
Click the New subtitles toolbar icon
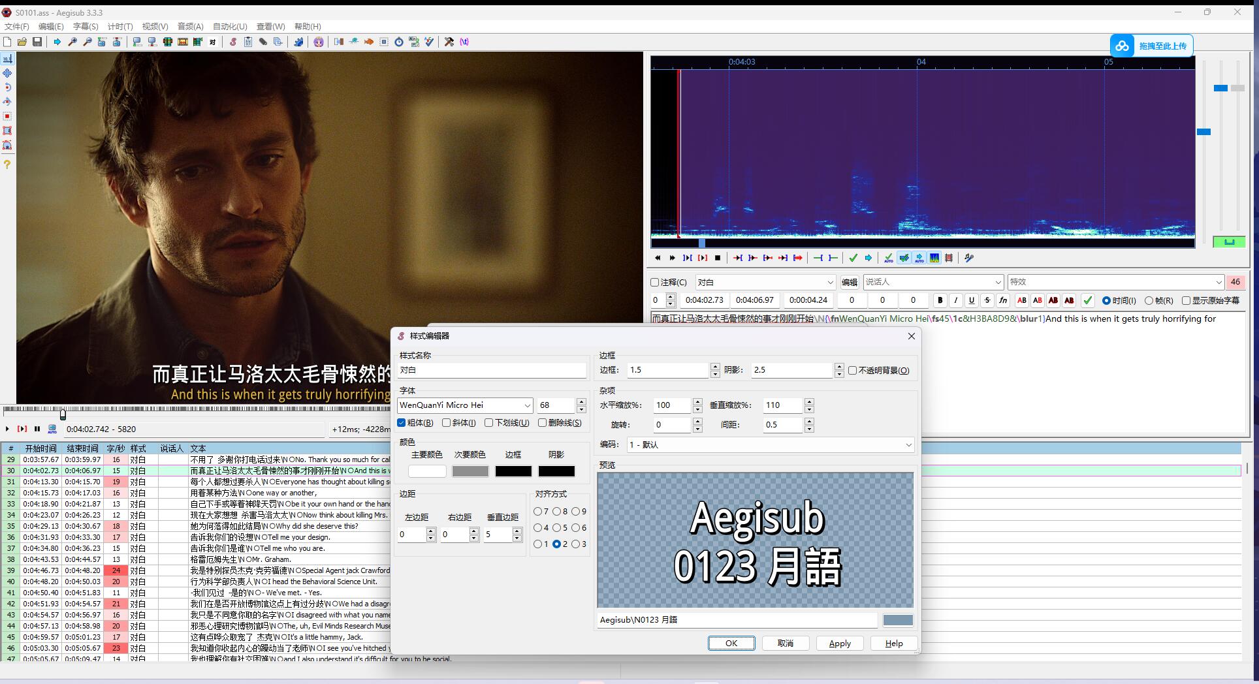7,42
